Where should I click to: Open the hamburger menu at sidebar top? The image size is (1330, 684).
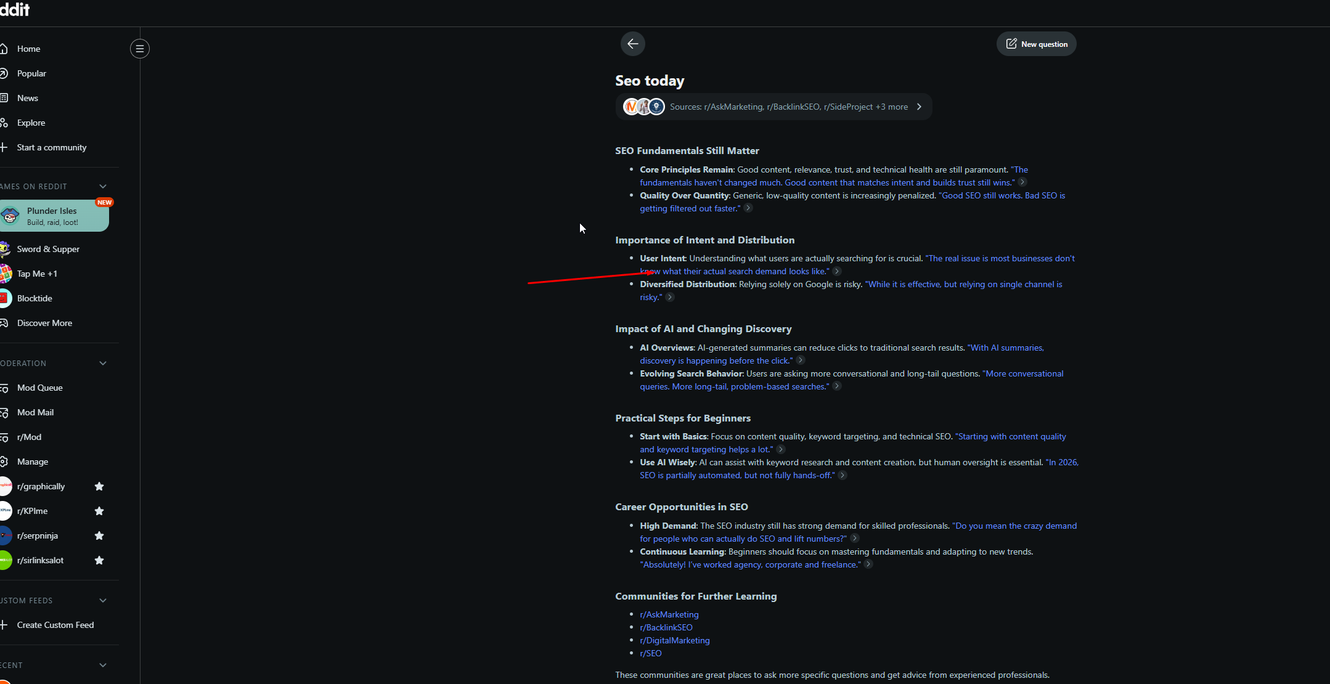coord(139,49)
